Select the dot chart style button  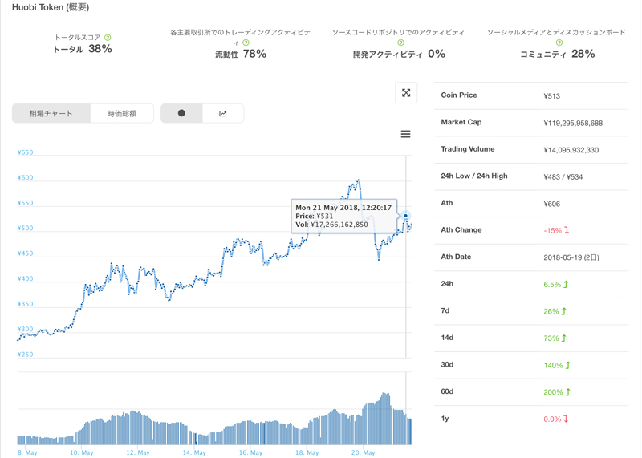pyautogui.click(x=181, y=113)
